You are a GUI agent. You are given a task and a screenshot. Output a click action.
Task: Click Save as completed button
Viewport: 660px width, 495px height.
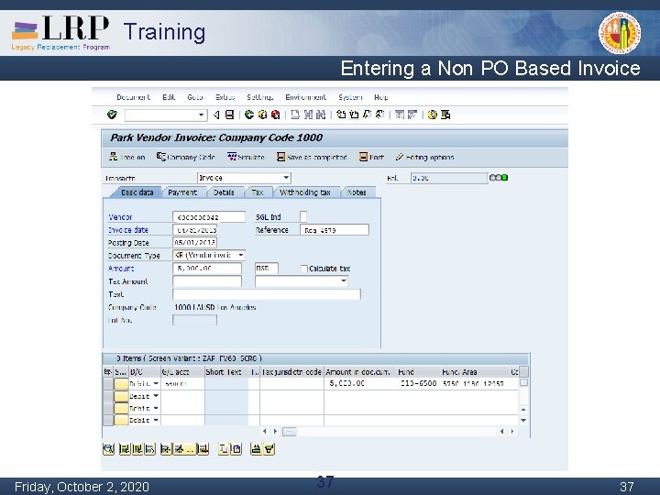312,157
